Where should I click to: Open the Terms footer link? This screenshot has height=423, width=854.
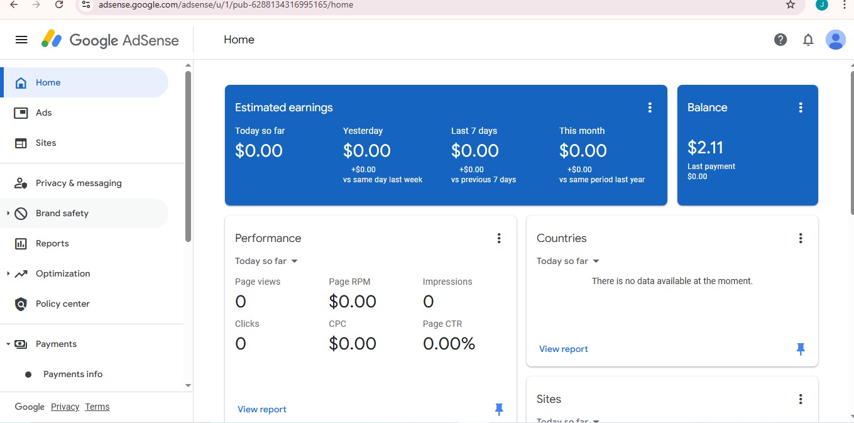[97, 407]
